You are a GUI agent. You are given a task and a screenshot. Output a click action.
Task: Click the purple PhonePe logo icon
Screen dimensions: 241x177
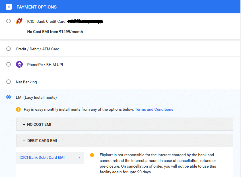19,64
